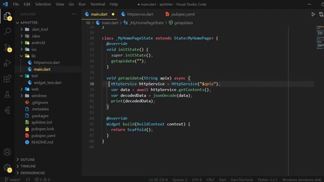Expand the .dart_tool folder
The height and width of the screenshot is (182, 324).
coord(39,29)
